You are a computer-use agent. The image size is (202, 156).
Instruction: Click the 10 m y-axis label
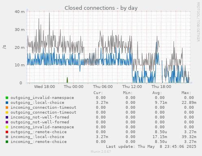coord(20,65)
